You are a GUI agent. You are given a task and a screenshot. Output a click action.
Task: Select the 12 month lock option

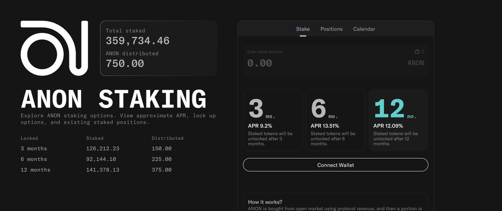click(398, 120)
